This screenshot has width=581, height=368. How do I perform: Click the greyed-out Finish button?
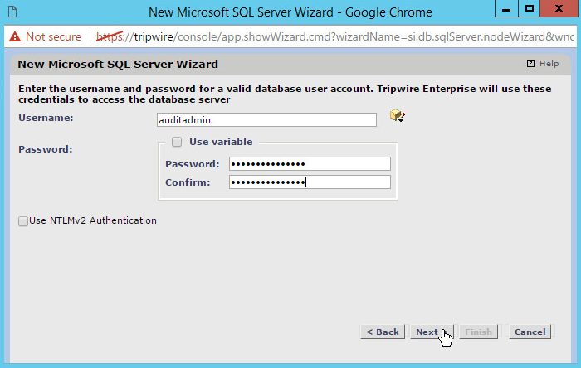tap(478, 332)
